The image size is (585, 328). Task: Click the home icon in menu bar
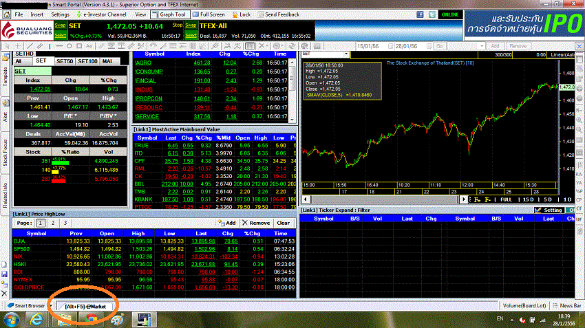tap(7, 14)
